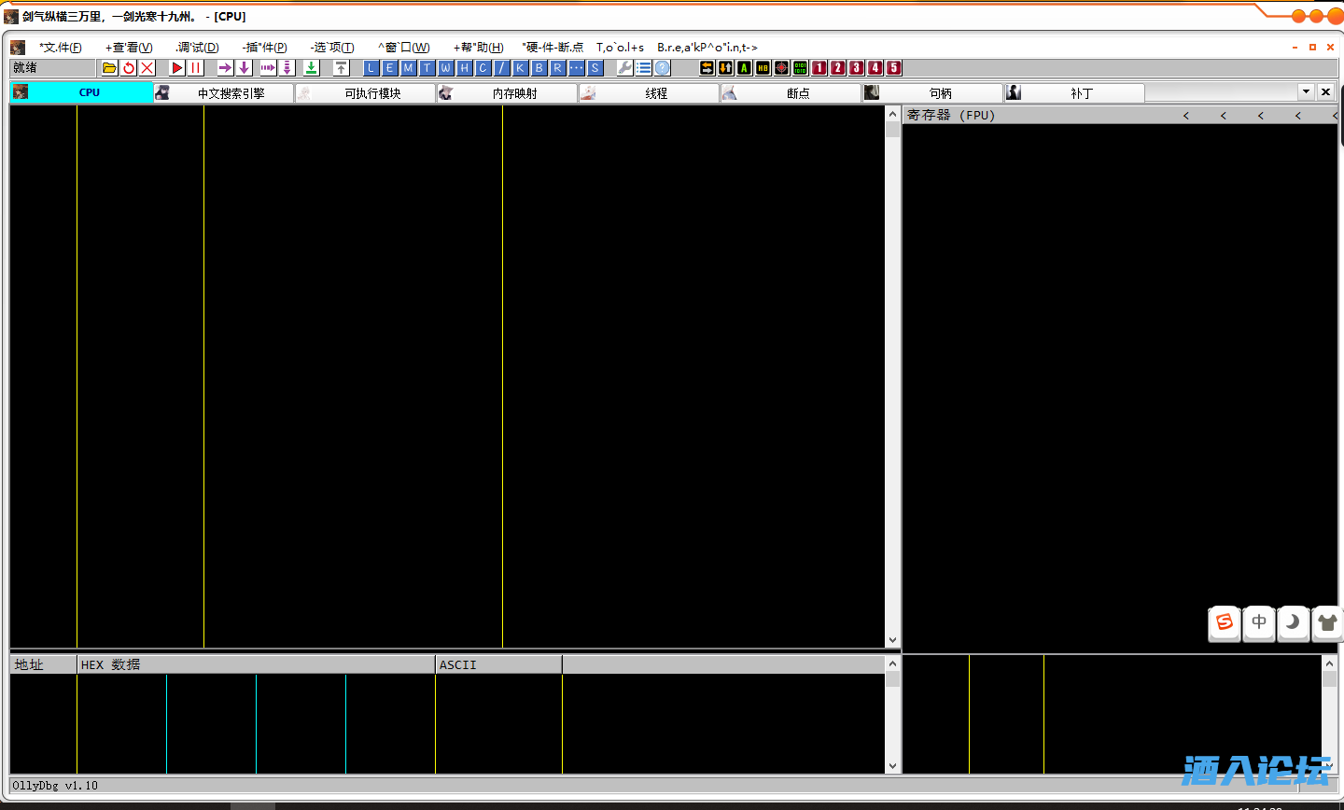The image size is (1344, 810).
Task: Click the red target crosshair plugin icon
Action: click(x=781, y=68)
